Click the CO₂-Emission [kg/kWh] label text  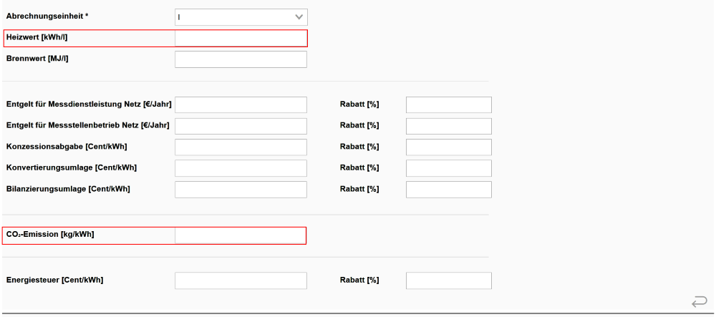pyautogui.click(x=50, y=235)
